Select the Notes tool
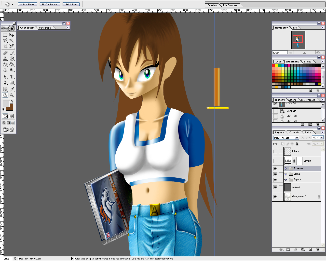 click(5, 89)
